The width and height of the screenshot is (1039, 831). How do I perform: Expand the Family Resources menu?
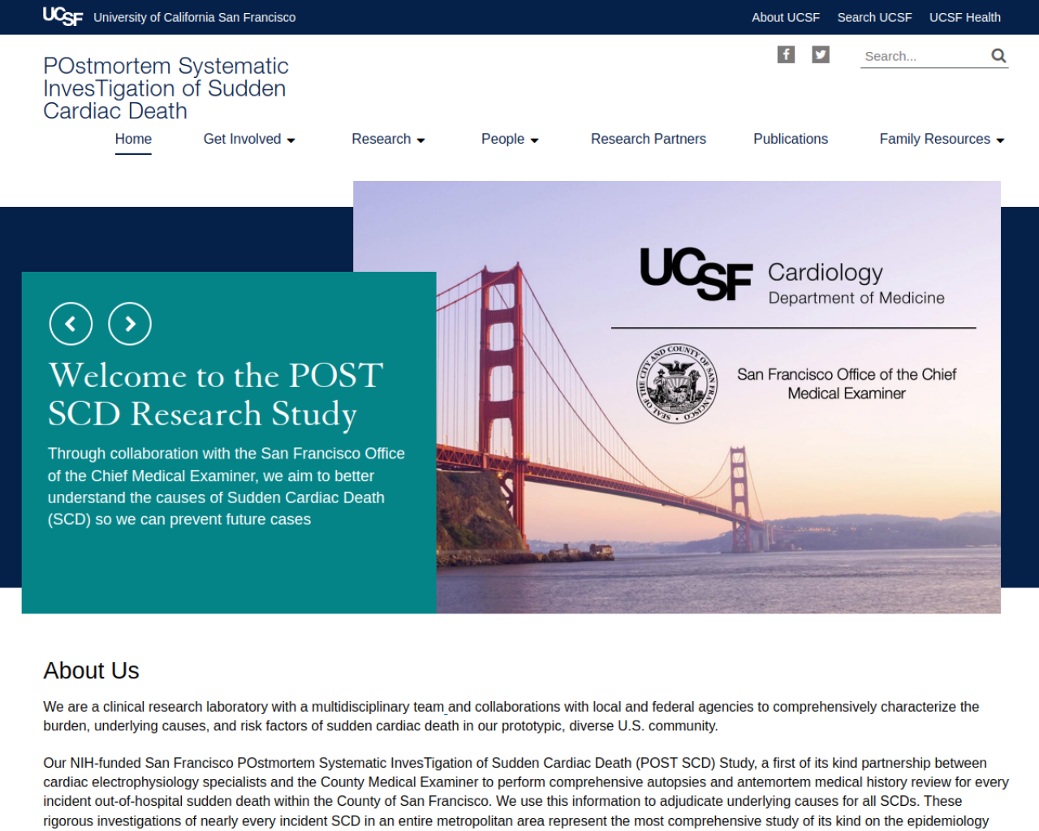[942, 139]
